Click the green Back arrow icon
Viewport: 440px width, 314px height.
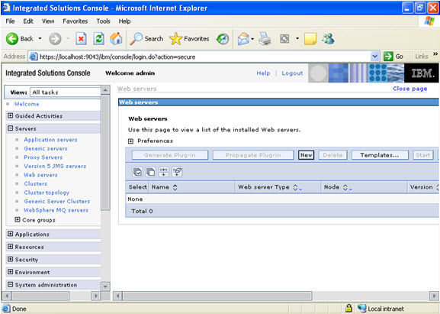pos(12,39)
